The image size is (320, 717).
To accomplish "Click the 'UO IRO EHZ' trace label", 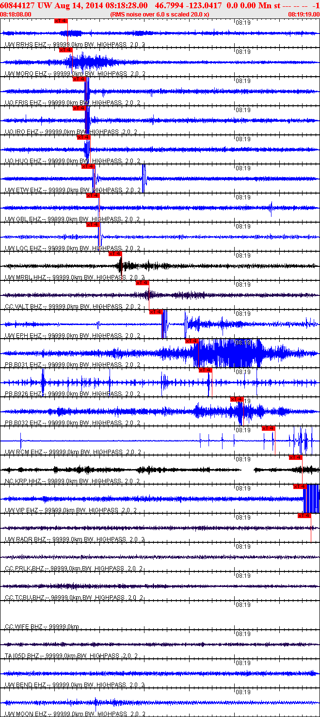I will coord(22,132).
